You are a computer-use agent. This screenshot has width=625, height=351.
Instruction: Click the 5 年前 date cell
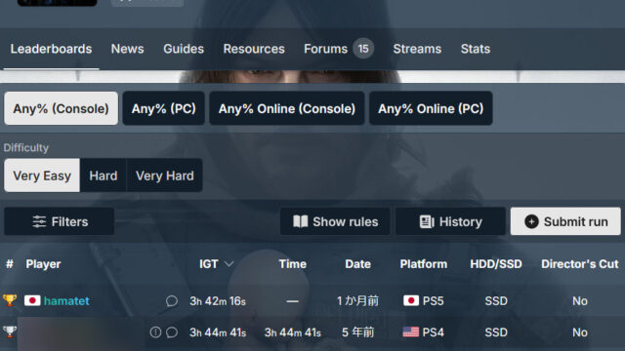tap(358, 331)
